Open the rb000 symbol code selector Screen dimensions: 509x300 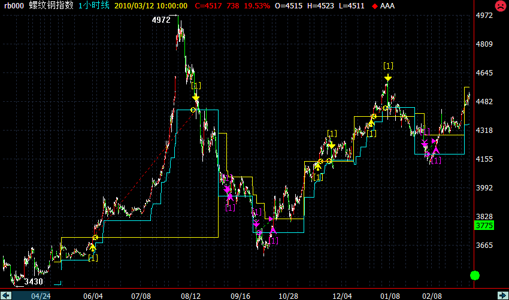[13, 5]
